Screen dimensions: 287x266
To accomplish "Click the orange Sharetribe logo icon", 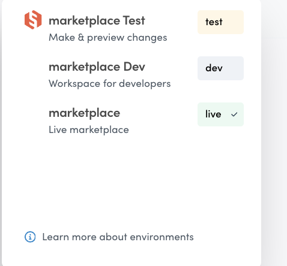I will pyautogui.click(x=33, y=20).
